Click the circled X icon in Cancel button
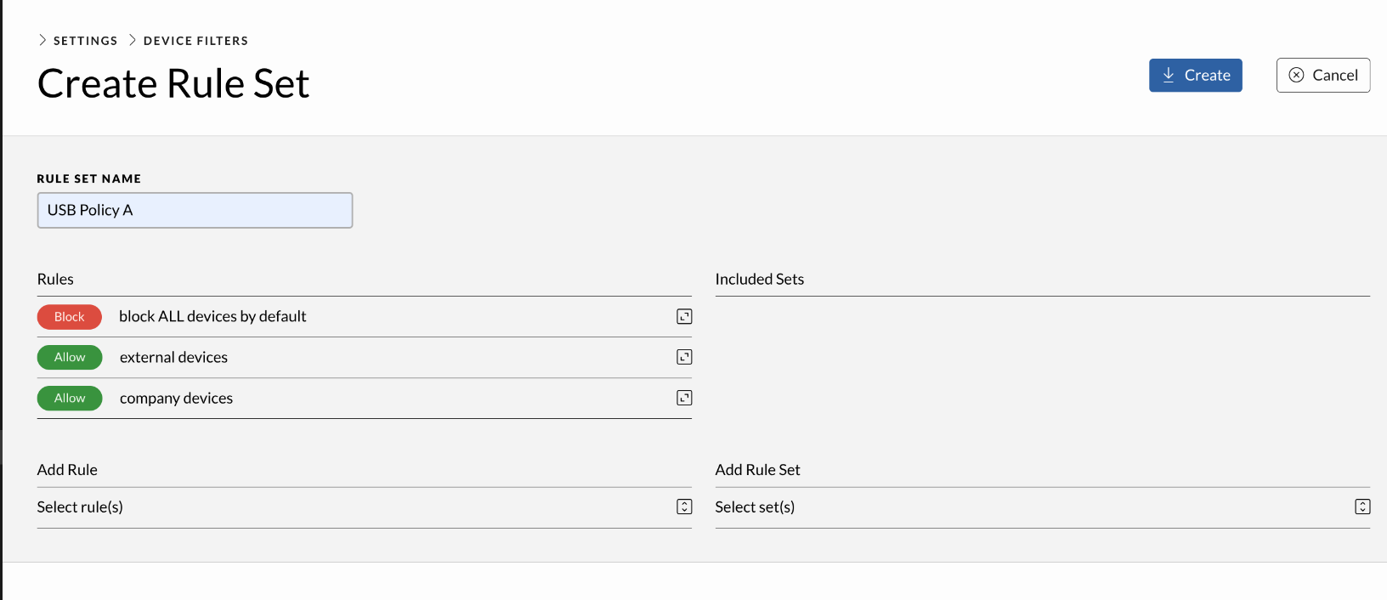Screen dimensions: 1387x600 click(x=1296, y=75)
